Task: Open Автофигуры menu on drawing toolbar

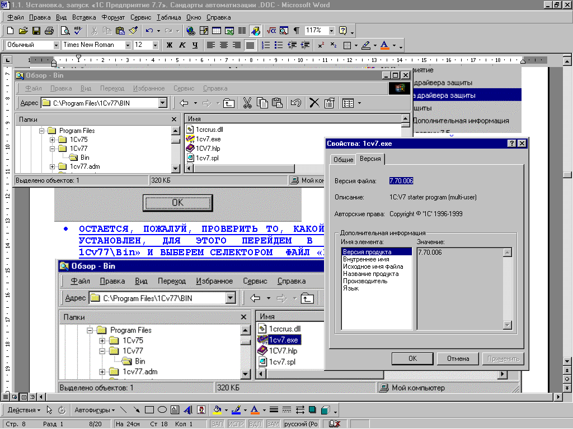Action: tap(94, 410)
